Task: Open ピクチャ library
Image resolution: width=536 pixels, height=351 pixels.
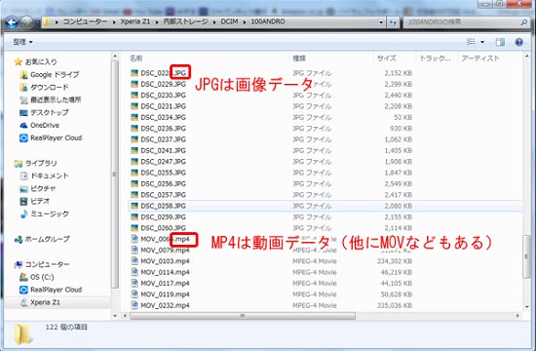Action: [43, 188]
